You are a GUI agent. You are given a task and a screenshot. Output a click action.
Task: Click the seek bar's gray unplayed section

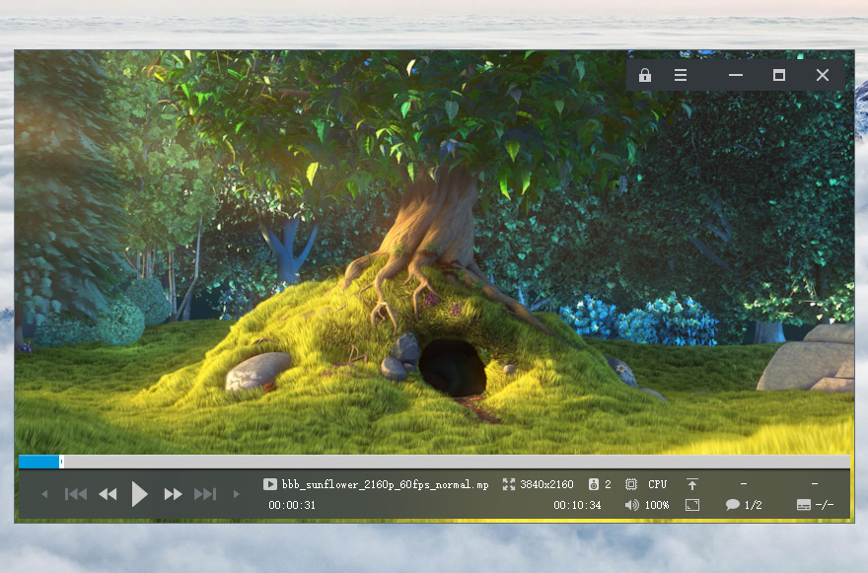(457, 462)
